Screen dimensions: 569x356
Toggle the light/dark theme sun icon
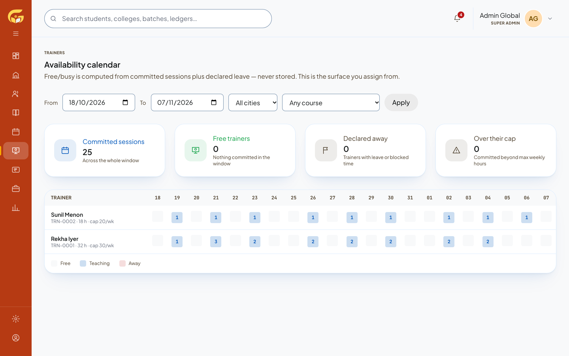pos(16,319)
